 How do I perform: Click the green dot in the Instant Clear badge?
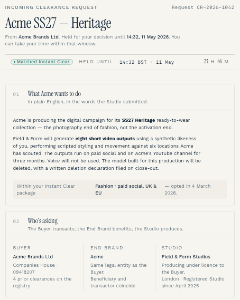click(x=14, y=62)
